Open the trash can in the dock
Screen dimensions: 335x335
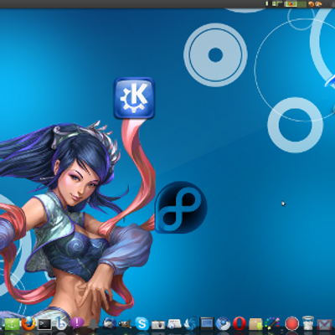[x=308, y=323]
